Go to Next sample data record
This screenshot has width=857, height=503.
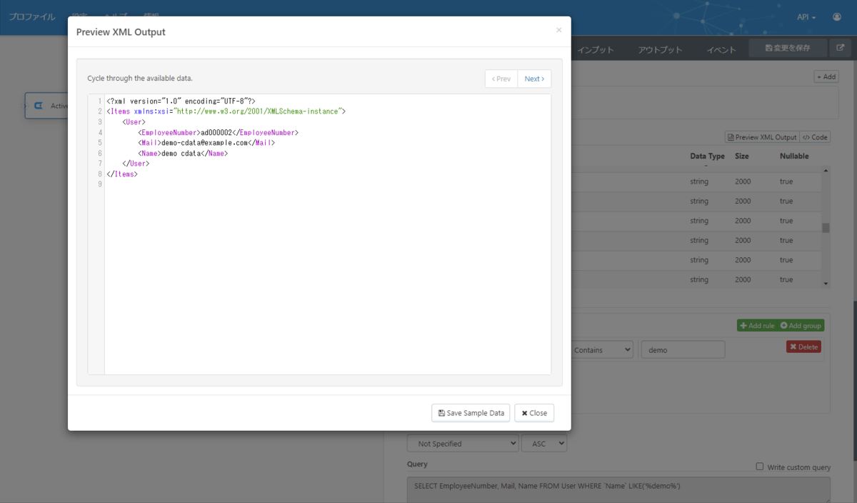coord(534,79)
